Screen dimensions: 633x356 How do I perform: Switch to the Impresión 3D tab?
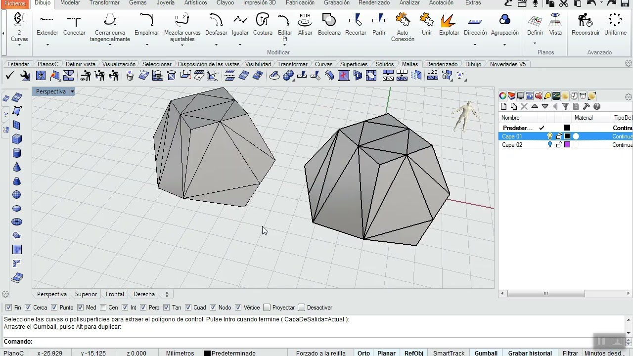[260, 3]
